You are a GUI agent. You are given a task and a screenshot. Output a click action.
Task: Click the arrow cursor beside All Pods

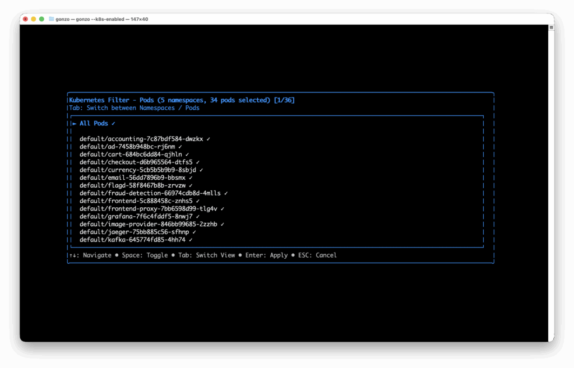coord(74,124)
